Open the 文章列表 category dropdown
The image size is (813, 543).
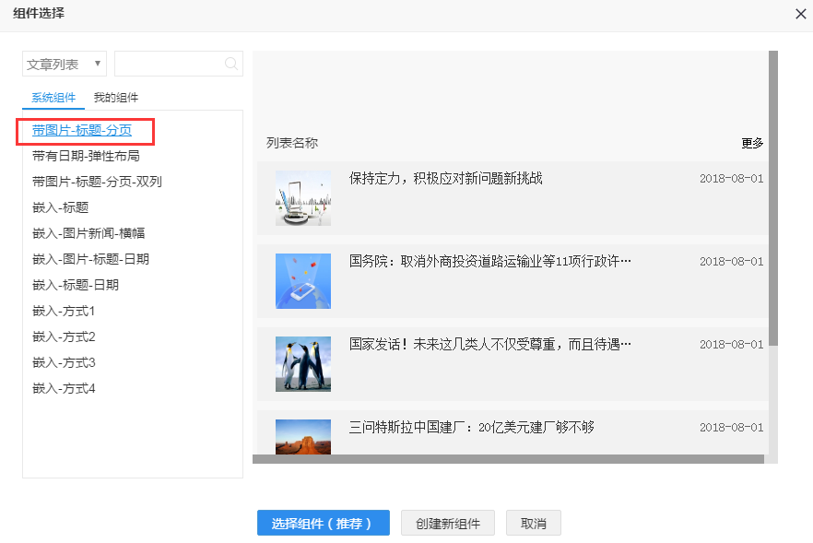65,64
